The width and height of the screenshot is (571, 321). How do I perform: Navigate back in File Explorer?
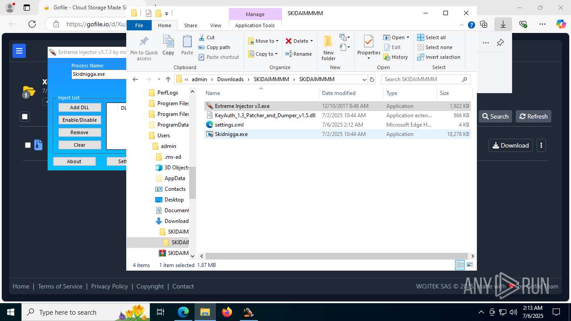pos(135,79)
